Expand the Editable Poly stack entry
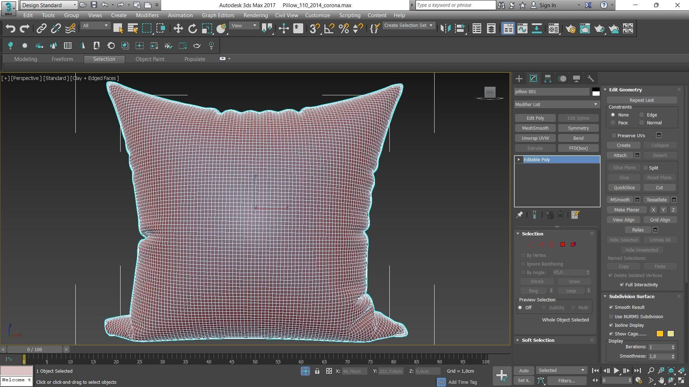 pos(519,160)
